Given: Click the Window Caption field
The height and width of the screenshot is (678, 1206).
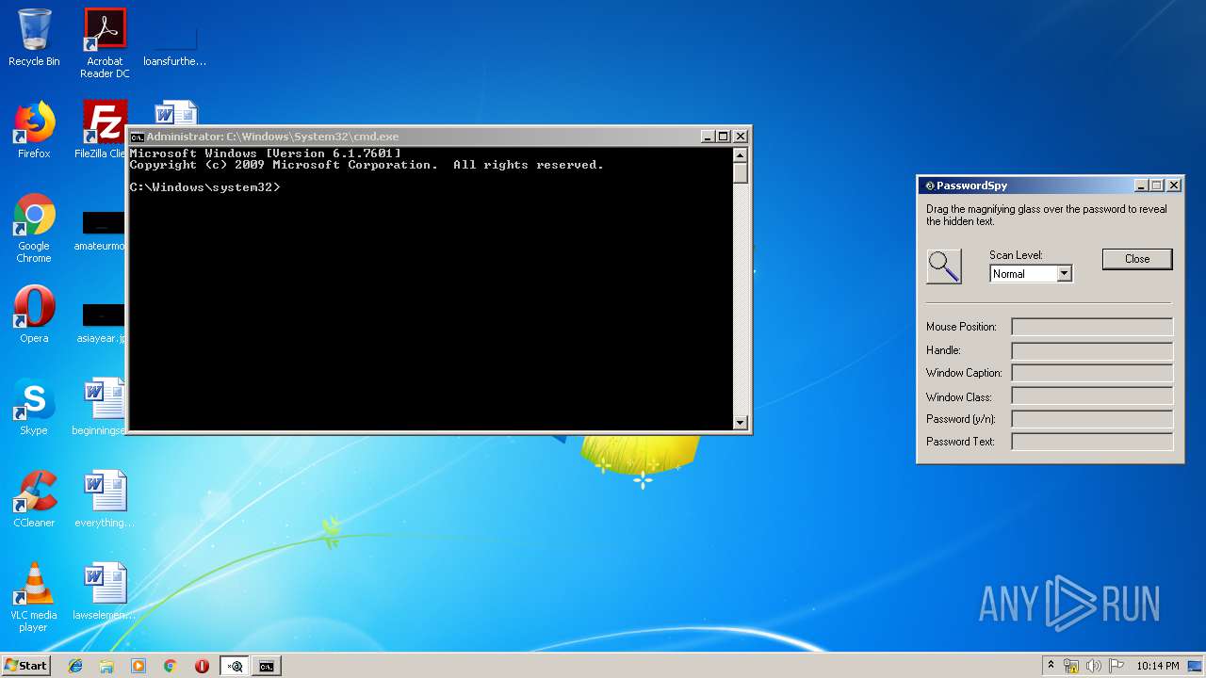Looking at the screenshot, I should 1092,373.
